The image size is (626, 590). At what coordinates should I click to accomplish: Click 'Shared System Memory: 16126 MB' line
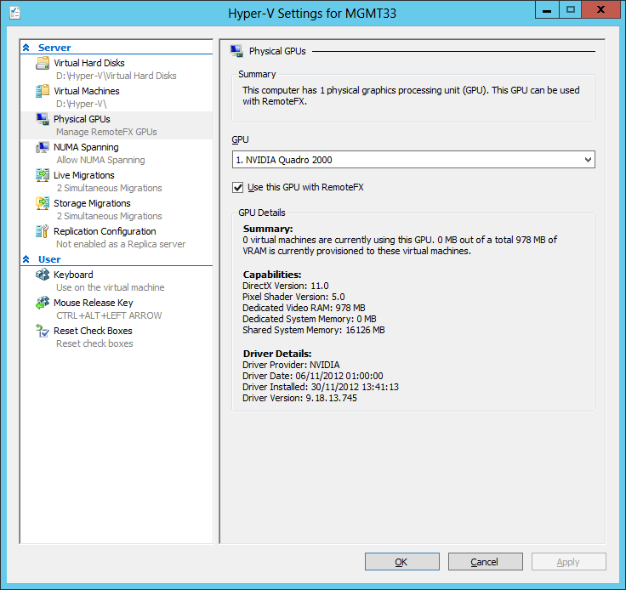pyautogui.click(x=313, y=331)
